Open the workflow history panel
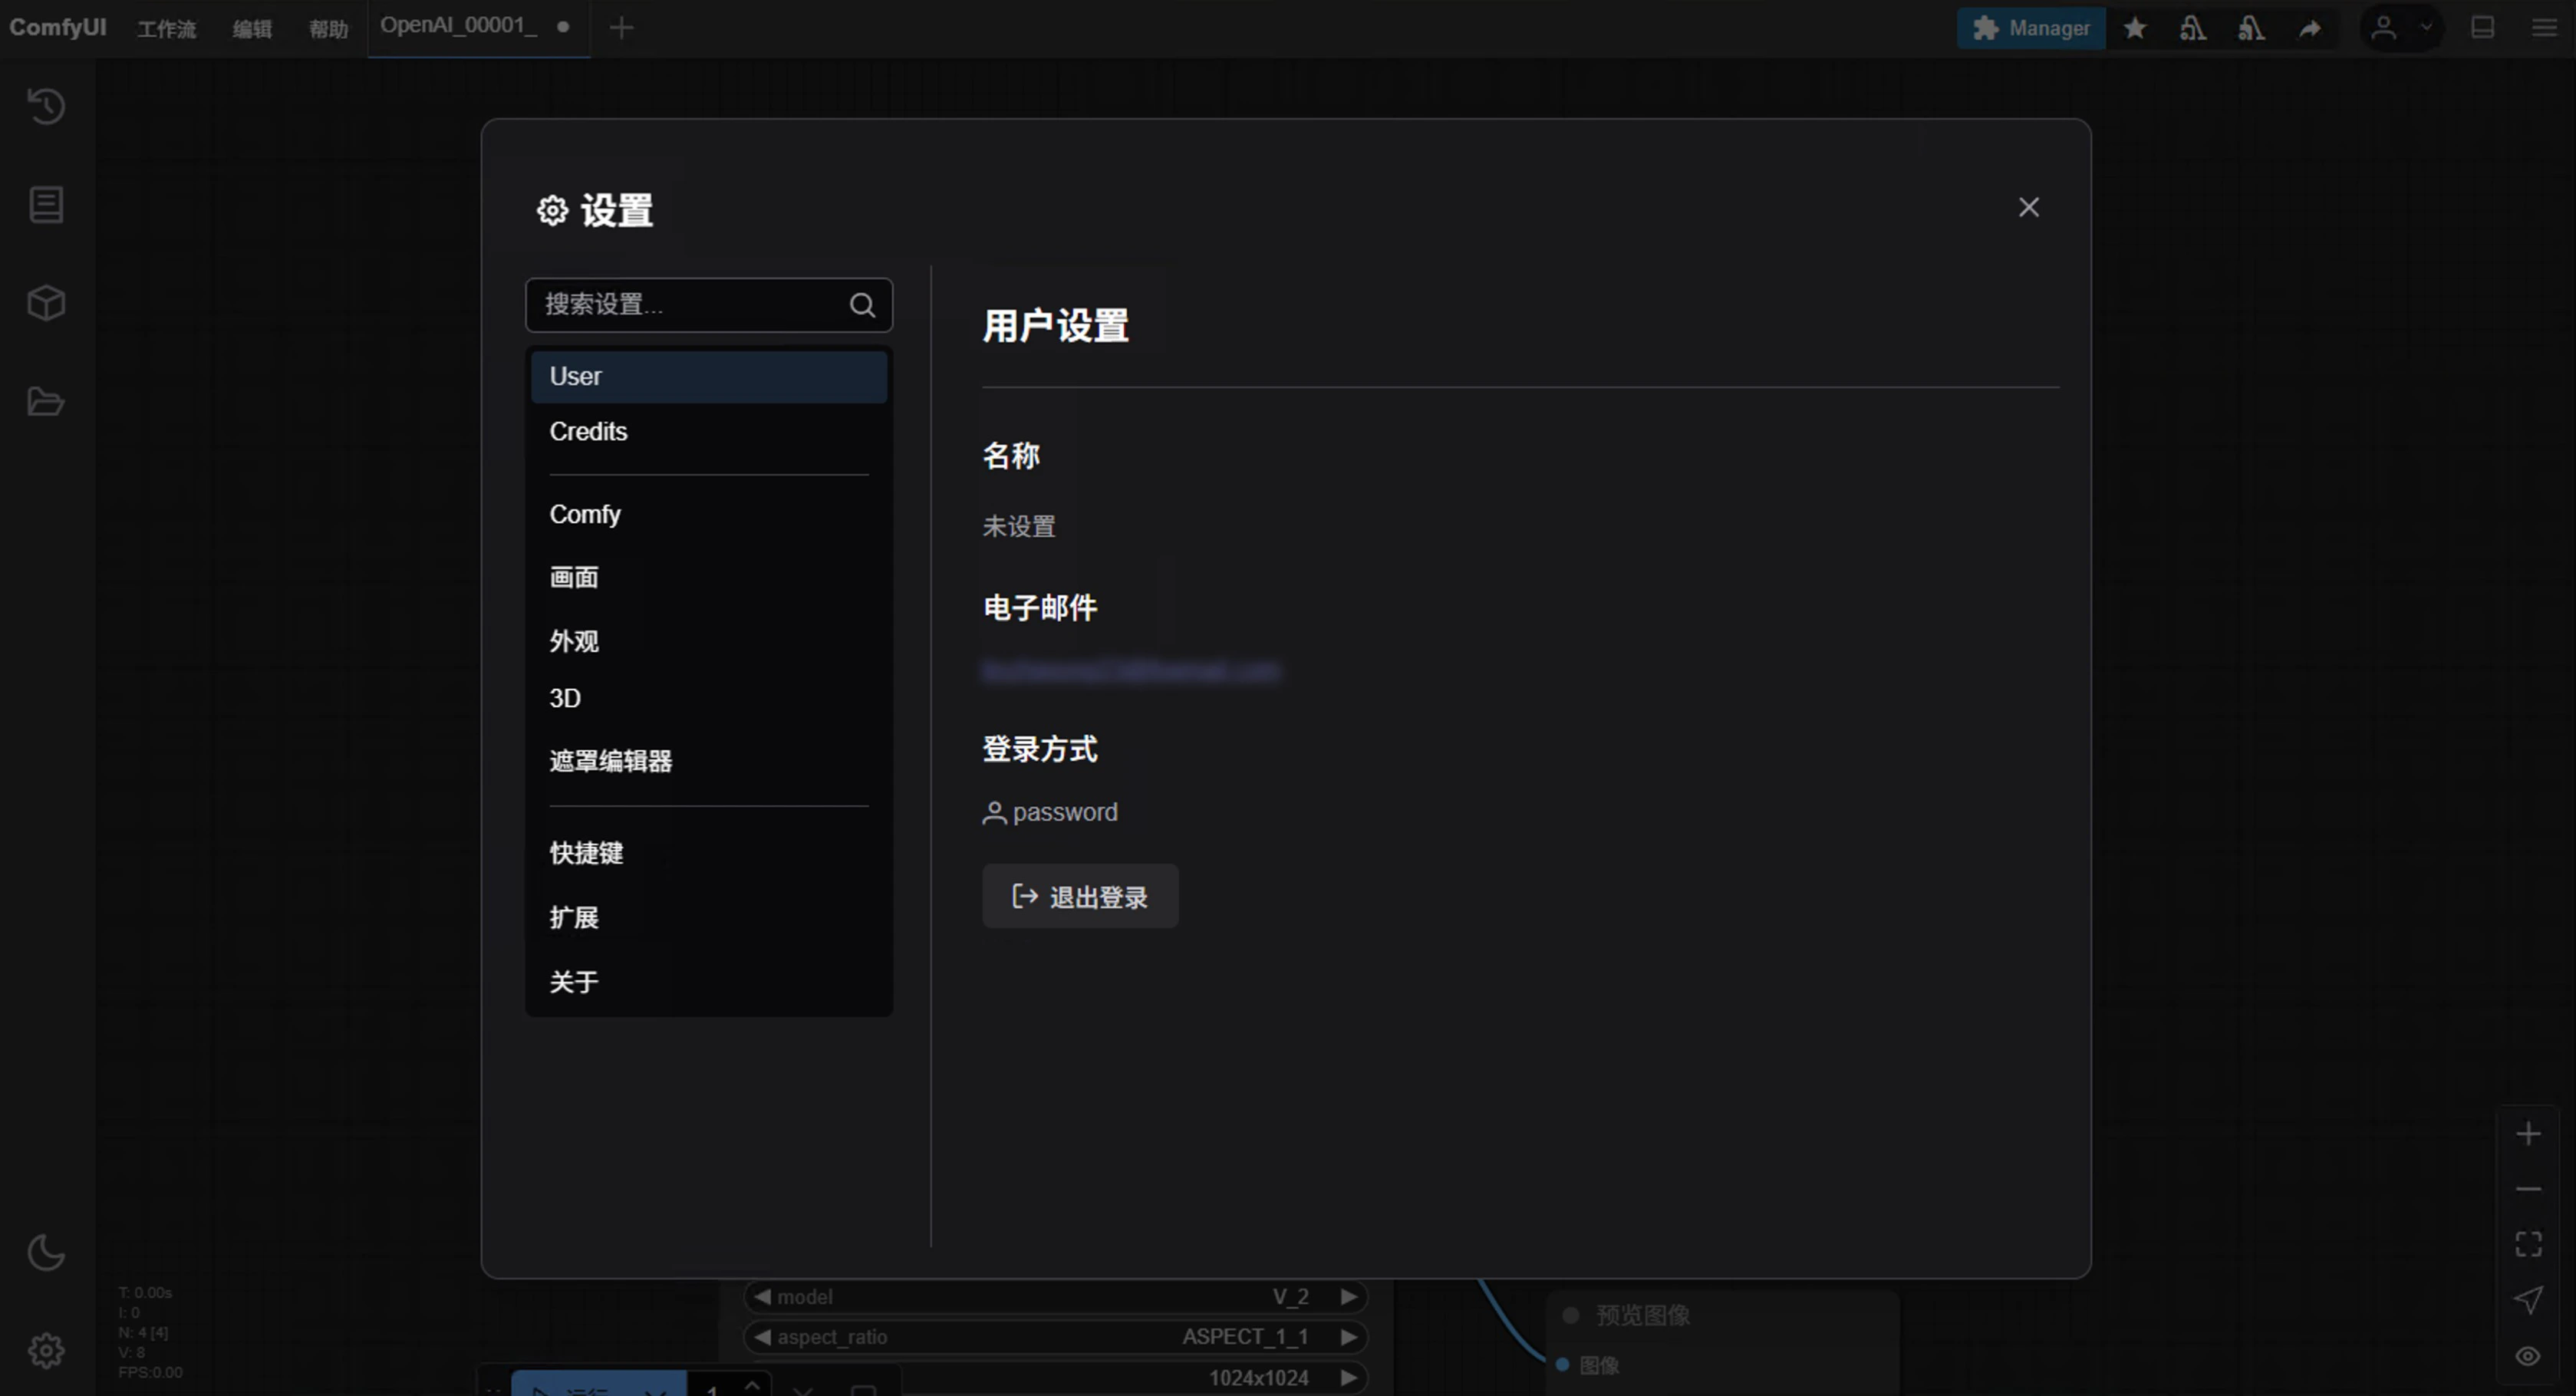 coord(46,105)
